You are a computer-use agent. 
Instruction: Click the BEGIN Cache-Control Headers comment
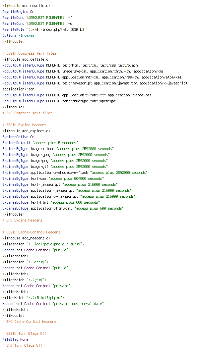tap(32, 232)
